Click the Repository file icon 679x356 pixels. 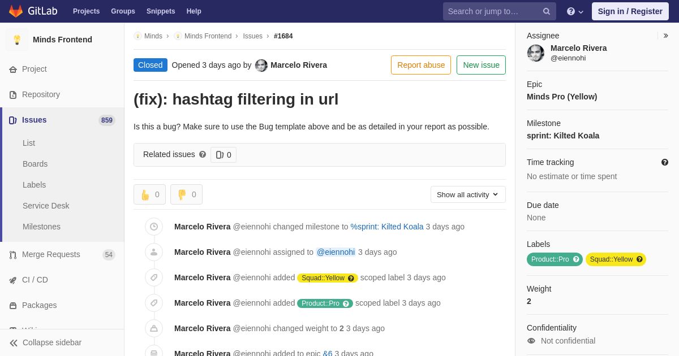[13, 95]
